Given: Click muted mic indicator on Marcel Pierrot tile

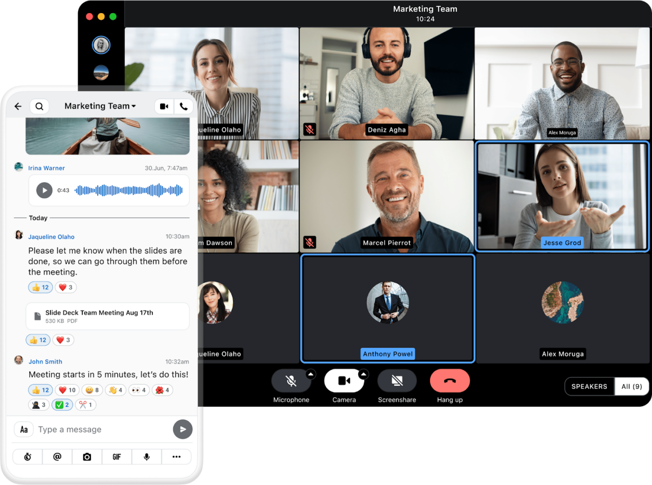Looking at the screenshot, I should 310,242.
